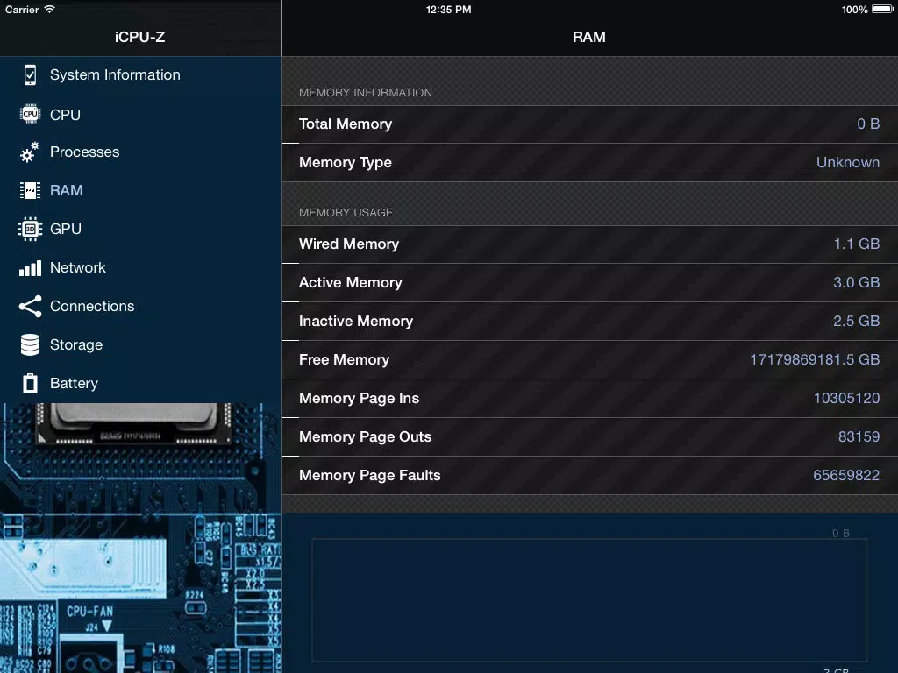Open the Battery section
The width and height of the screenshot is (898, 673).
pyautogui.click(x=74, y=384)
